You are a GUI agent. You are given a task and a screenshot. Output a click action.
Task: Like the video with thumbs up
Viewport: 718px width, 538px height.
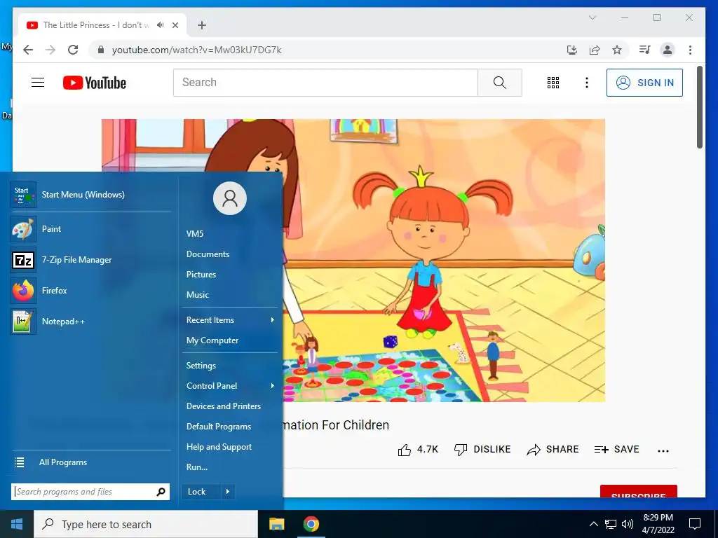418,450
